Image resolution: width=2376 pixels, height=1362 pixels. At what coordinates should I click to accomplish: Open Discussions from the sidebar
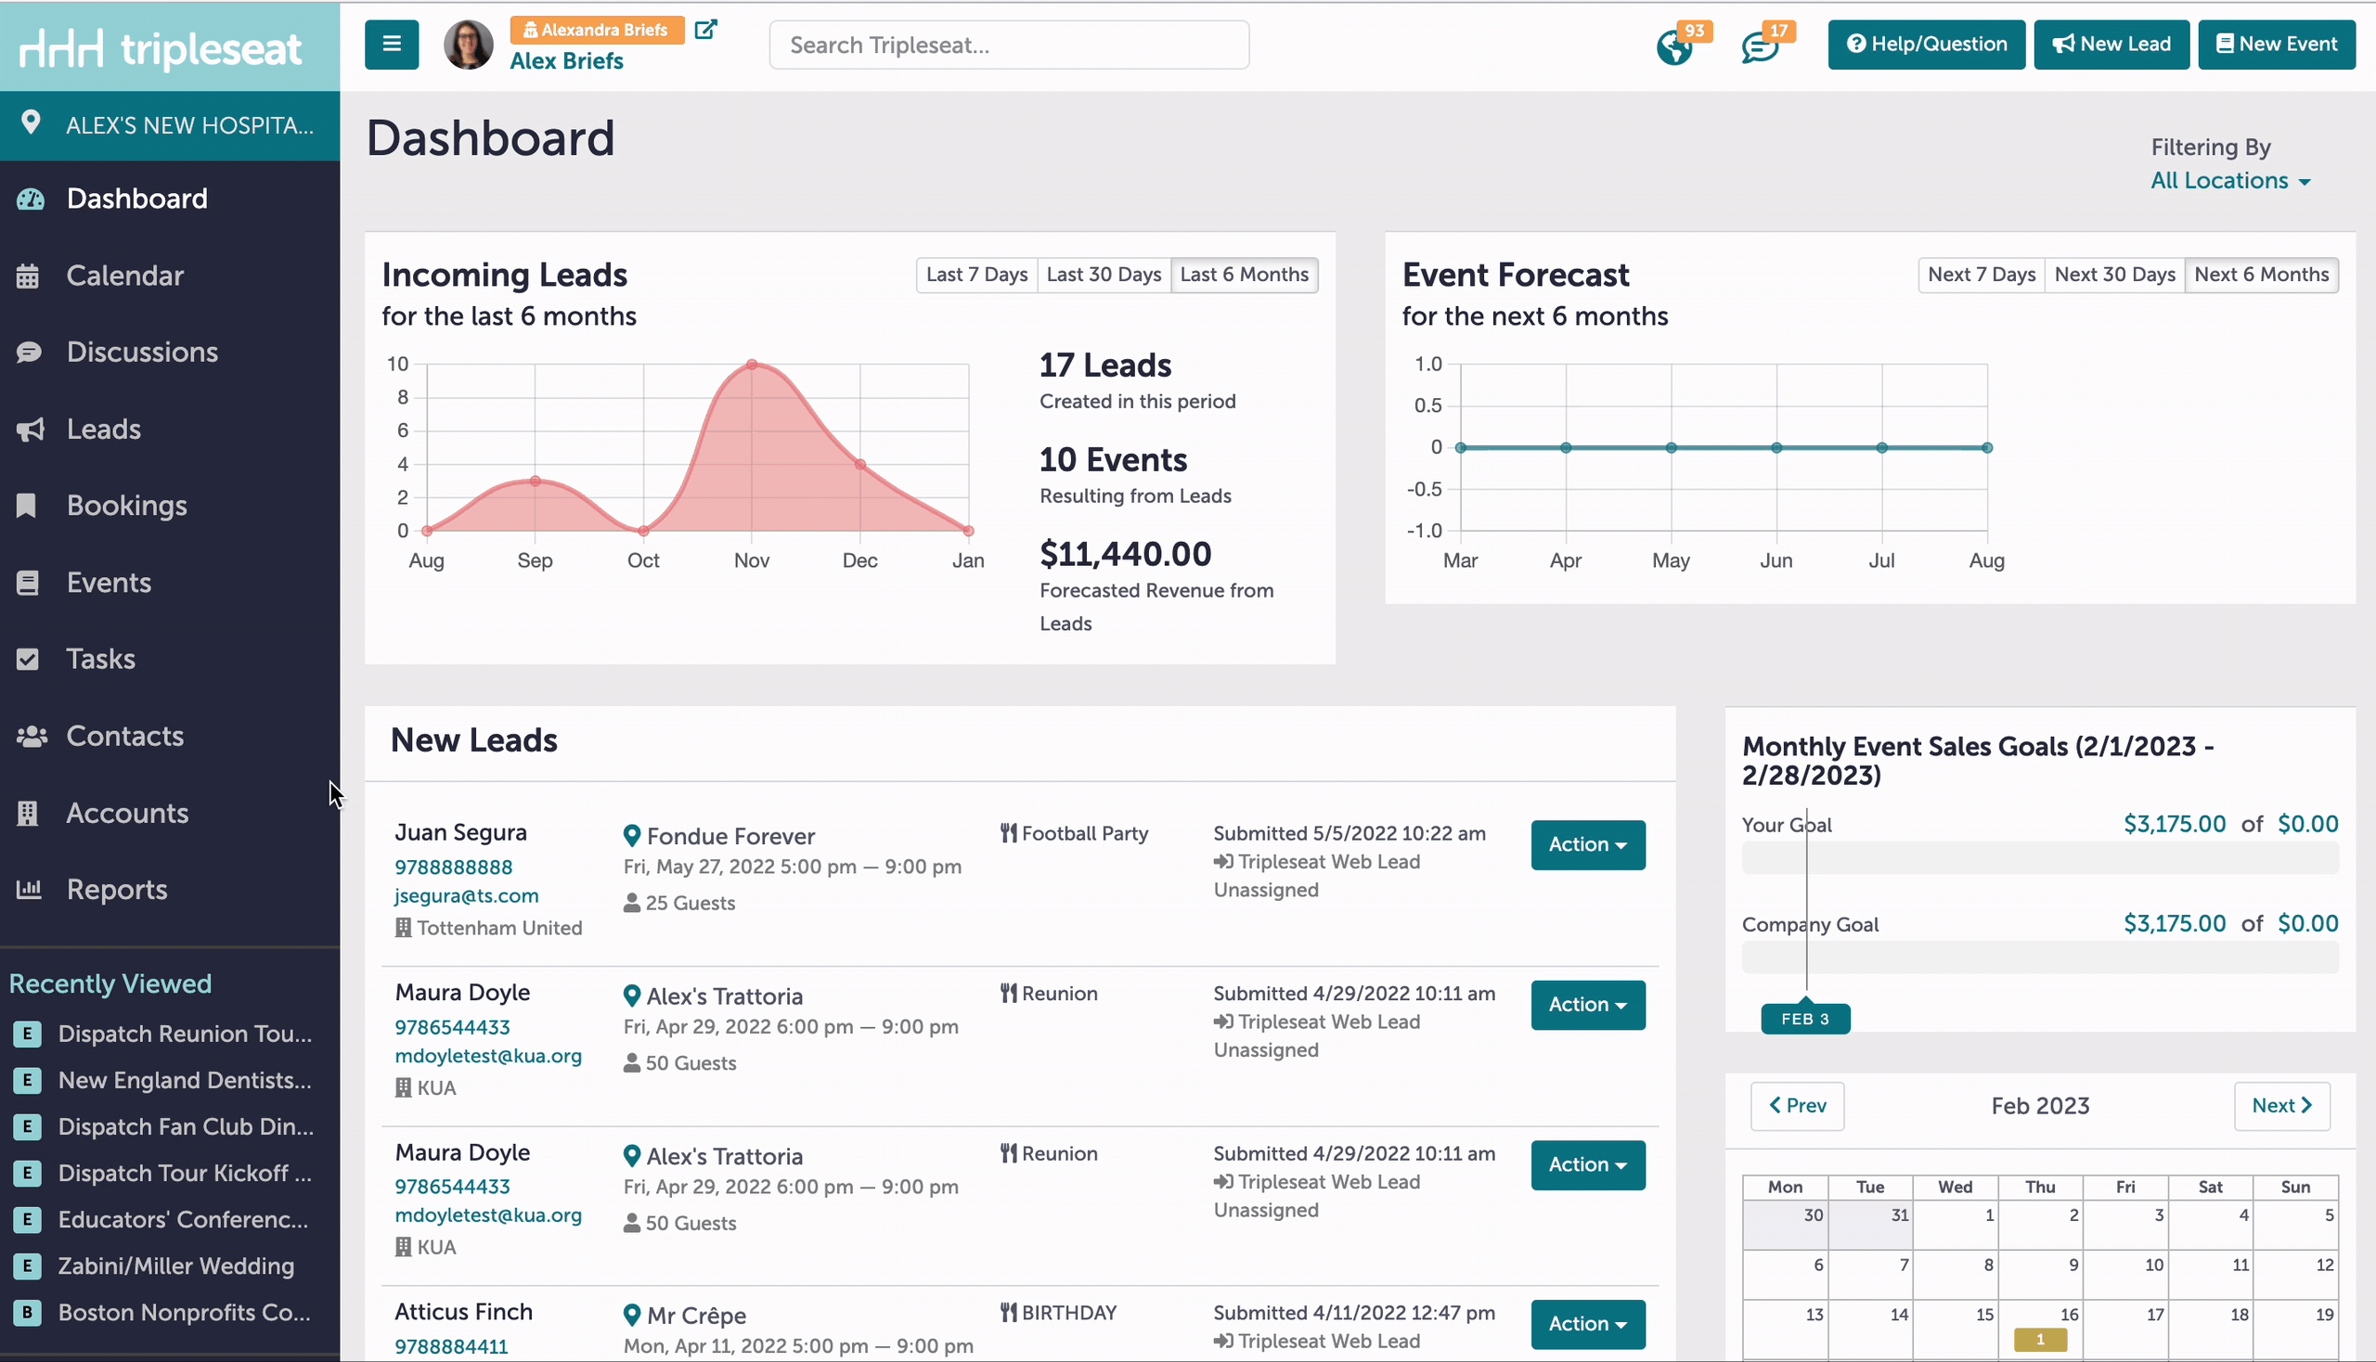click(142, 352)
